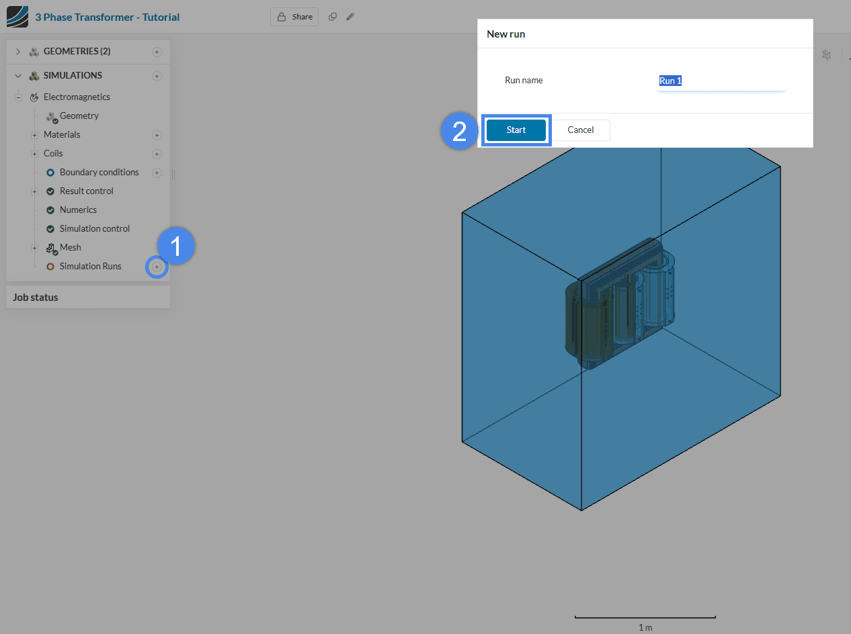Add a material using Materials plus icon
Viewport: 851px width, 634px height.
point(157,135)
